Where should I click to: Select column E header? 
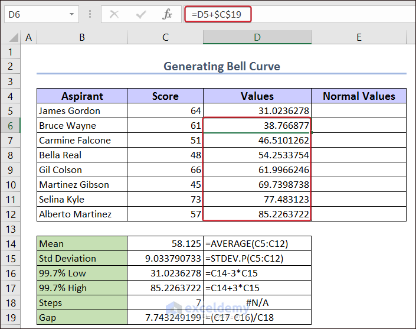click(359, 37)
